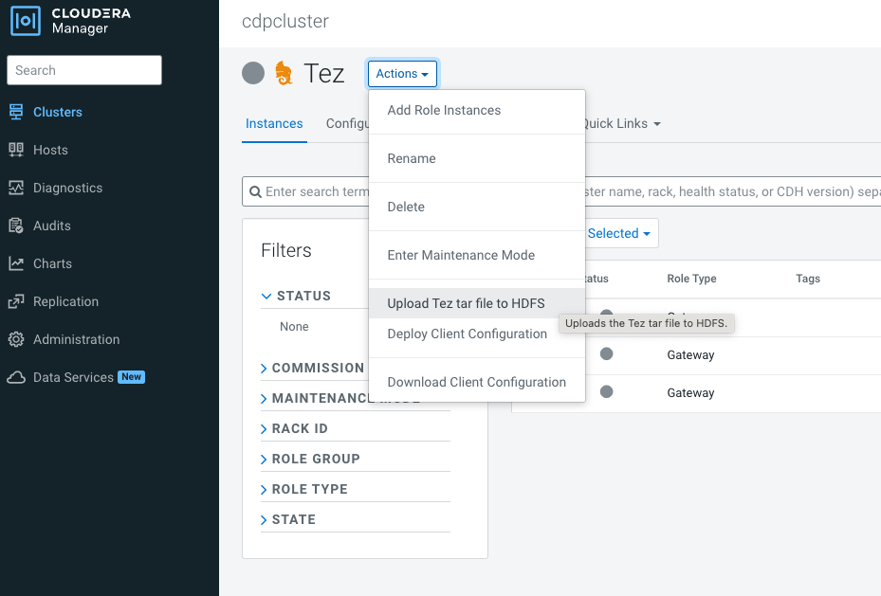The height and width of the screenshot is (596, 881).
Task: Select Enter Maintenance Mode menu item
Action: click(x=477, y=255)
